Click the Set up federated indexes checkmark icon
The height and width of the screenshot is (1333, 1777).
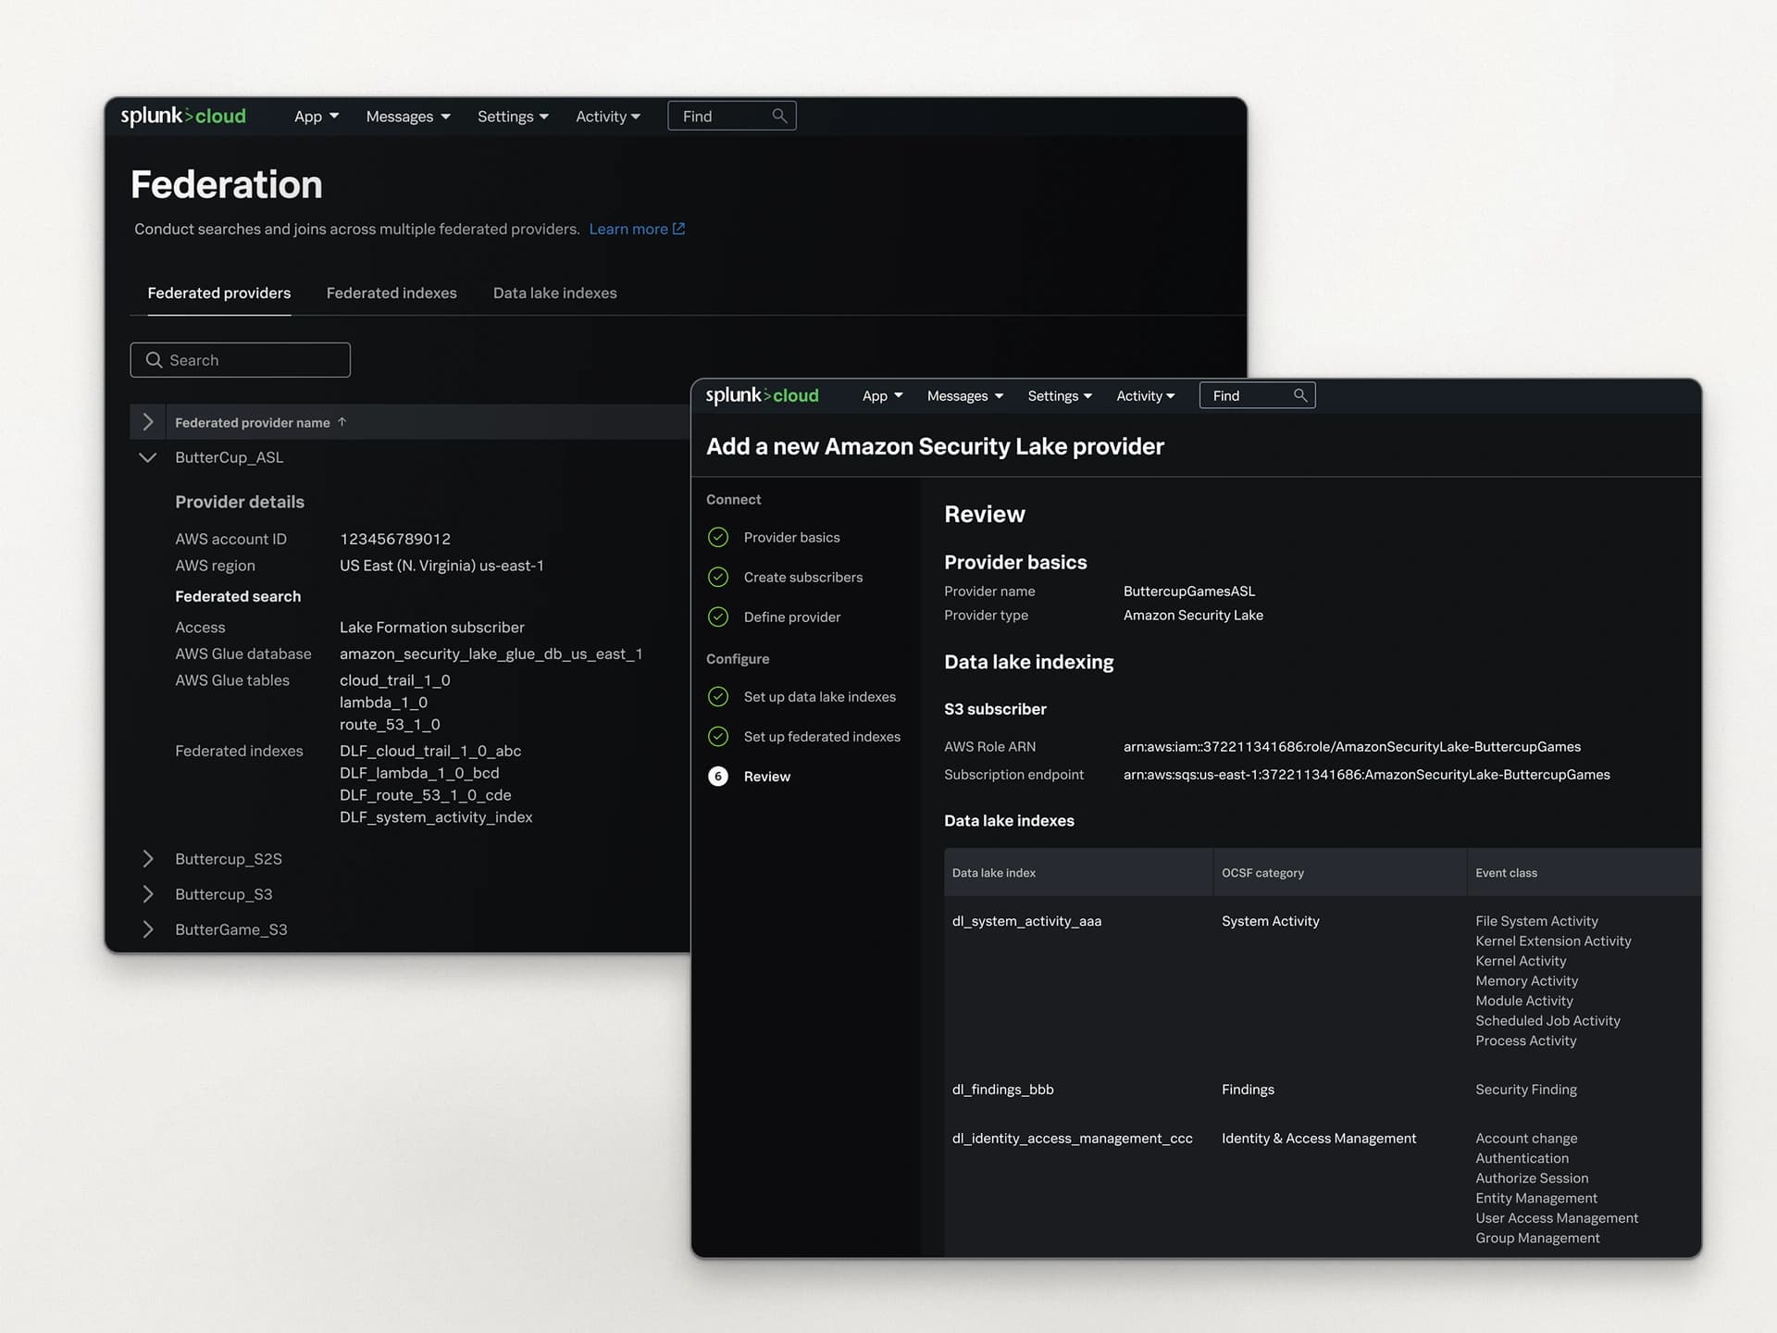click(718, 736)
